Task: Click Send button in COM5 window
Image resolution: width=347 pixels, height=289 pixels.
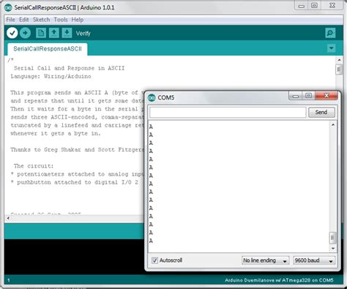Action: click(x=321, y=112)
